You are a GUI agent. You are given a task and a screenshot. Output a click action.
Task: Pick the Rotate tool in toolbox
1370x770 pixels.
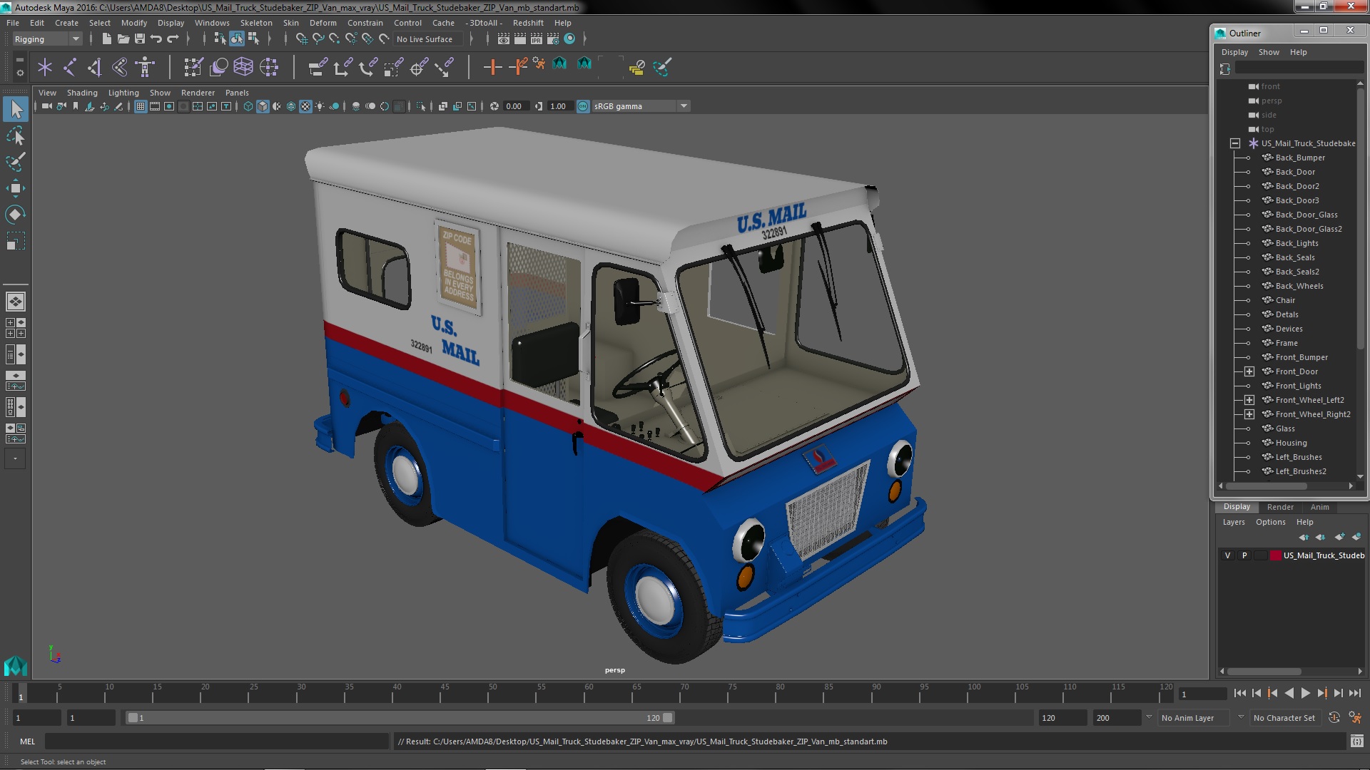tap(16, 215)
